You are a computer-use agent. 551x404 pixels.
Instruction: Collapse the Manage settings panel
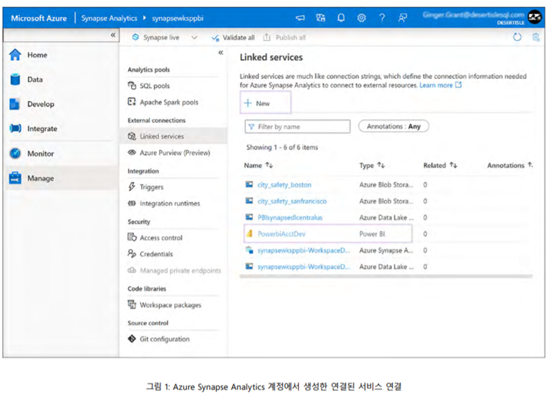tap(221, 53)
